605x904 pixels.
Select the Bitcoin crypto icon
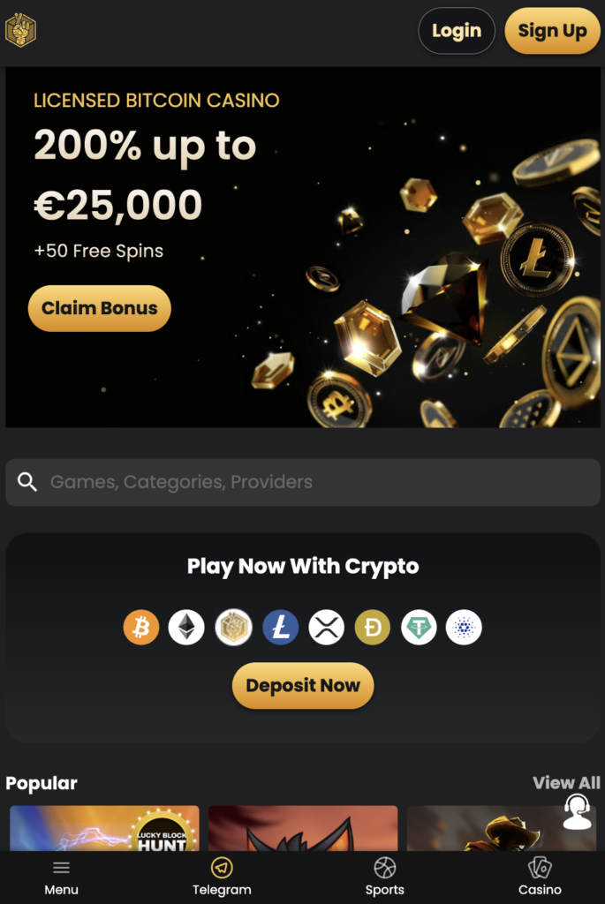141,628
